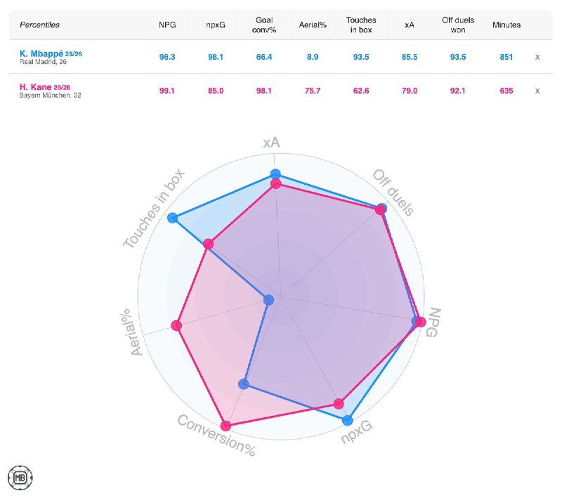This screenshot has width=562, height=498.
Task: Click Mbappé's blue xA data point
Action: pyautogui.click(x=276, y=174)
